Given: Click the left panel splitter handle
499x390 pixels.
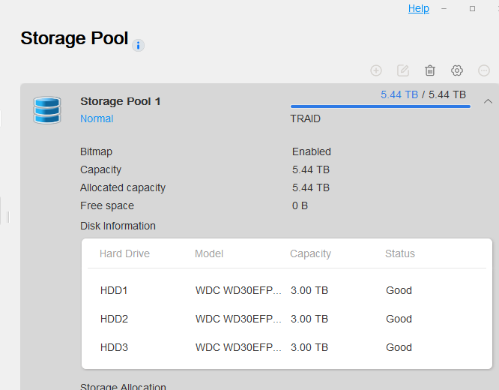Looking at the screenshot, I should point(8,217).
